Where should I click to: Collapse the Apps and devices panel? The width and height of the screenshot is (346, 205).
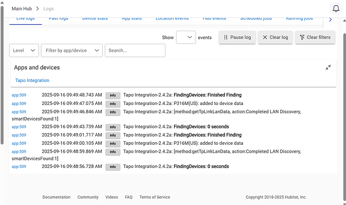pos(328,67)
